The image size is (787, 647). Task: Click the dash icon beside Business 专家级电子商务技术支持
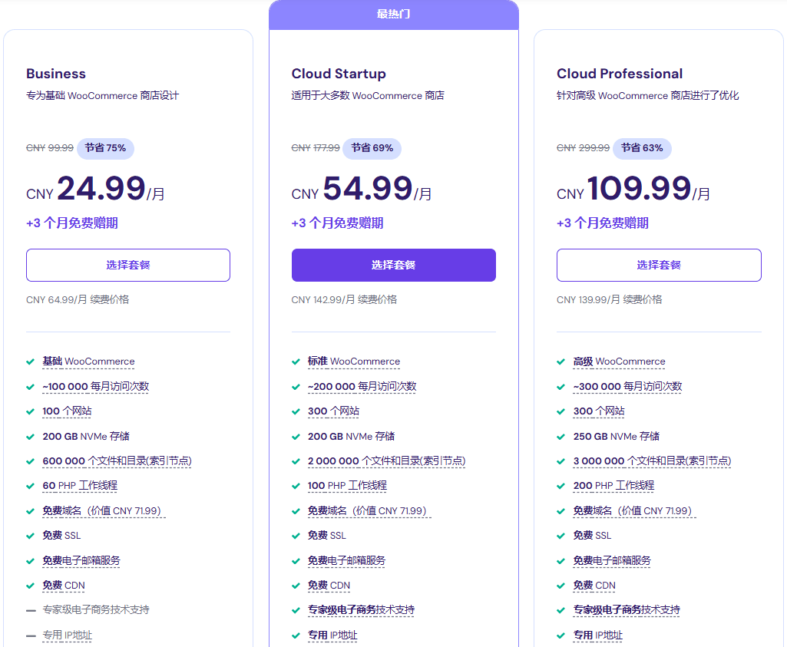click(x=31, y=610)
